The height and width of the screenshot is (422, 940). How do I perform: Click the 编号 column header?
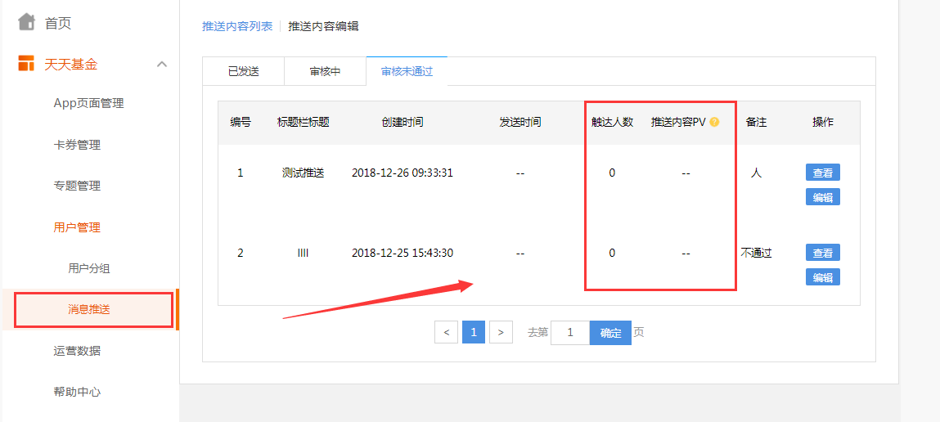(x=241, y=123)
